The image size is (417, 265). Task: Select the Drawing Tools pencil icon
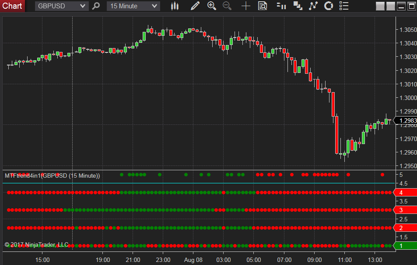tap(195, 6)
